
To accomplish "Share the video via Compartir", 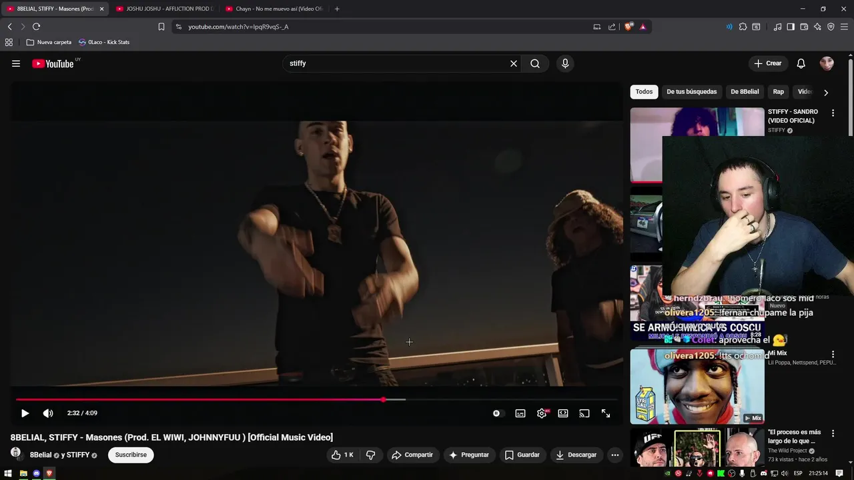I will 412,455.
